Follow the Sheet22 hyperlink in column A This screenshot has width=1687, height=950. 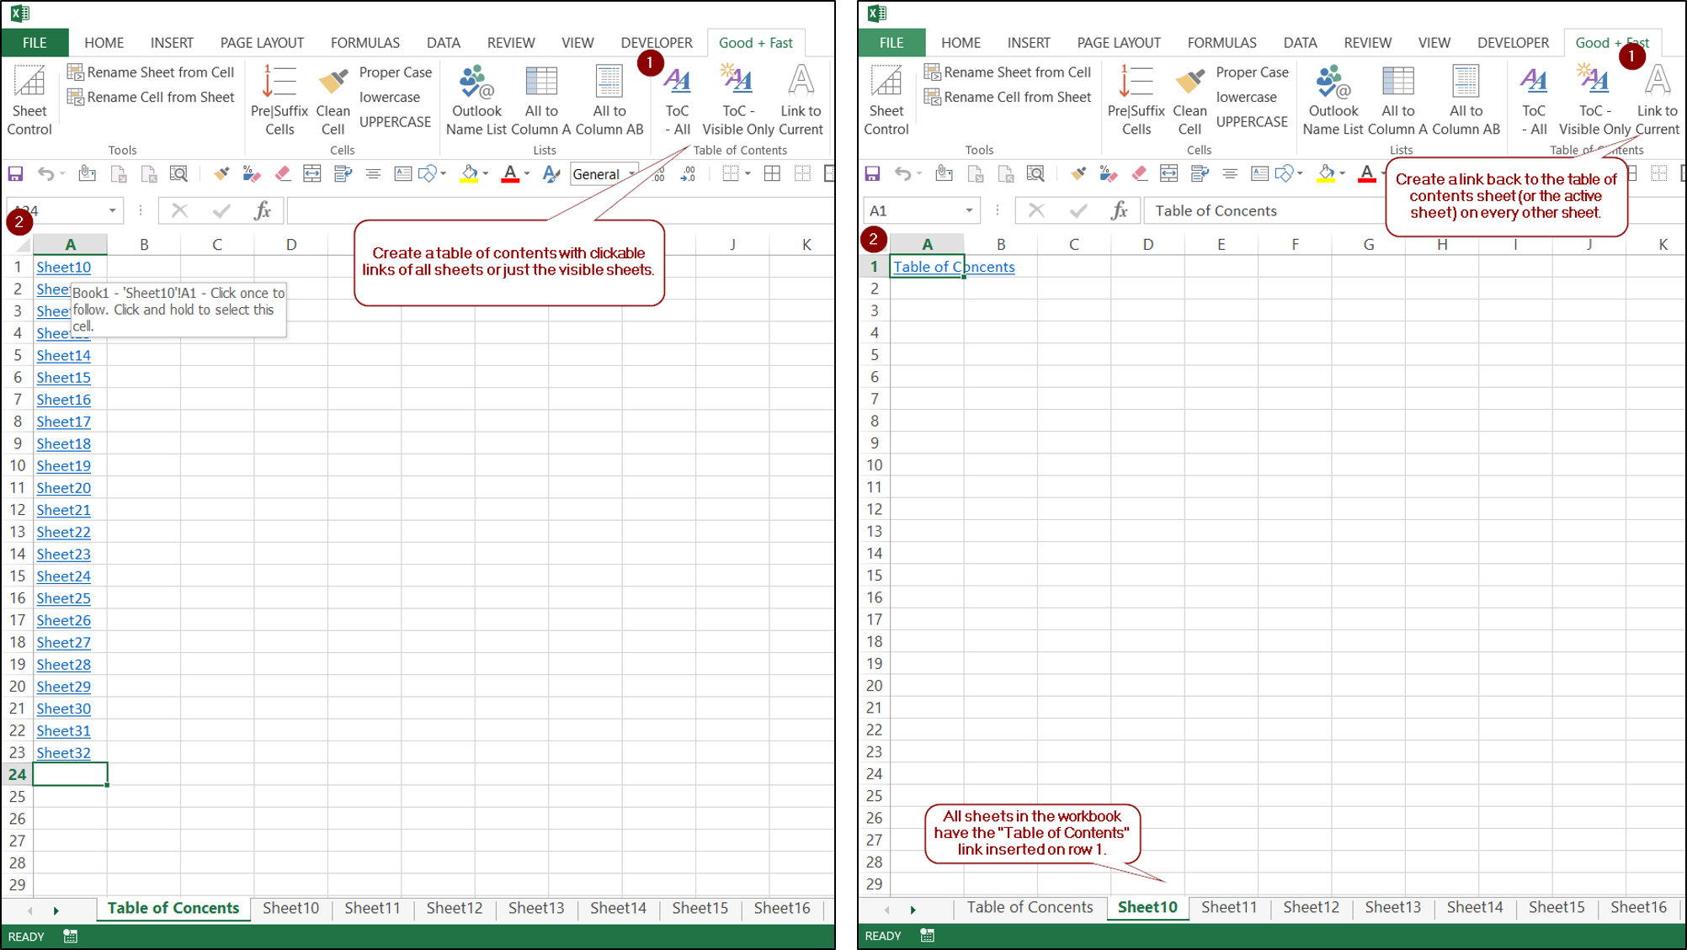pos(63,532)
